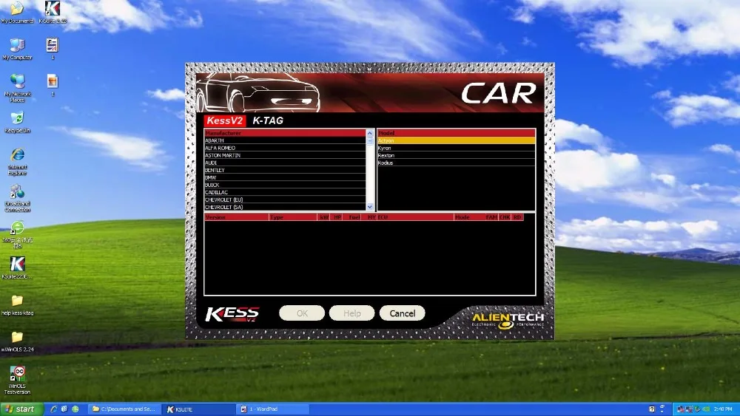Click the OK button
This screenshot has width=740, height=416.
(x=302, y=313)
